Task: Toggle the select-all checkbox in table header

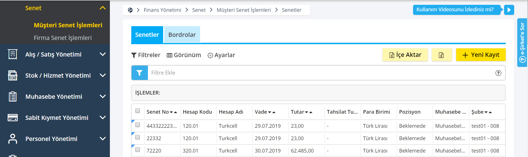Action: point(137,111)
